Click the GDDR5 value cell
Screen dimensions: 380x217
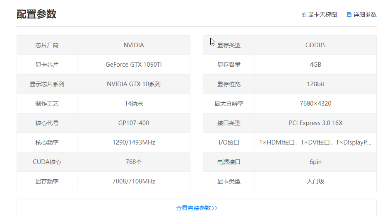(315, 45)
